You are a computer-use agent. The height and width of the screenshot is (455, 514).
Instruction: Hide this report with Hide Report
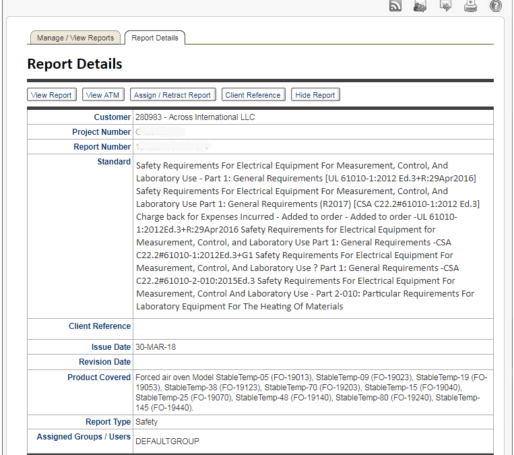tap(315, 95)
